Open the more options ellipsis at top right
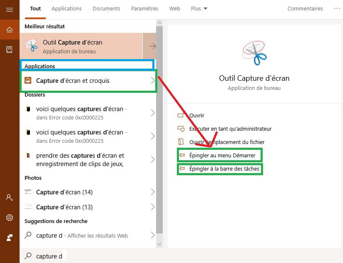 (337, 8)
